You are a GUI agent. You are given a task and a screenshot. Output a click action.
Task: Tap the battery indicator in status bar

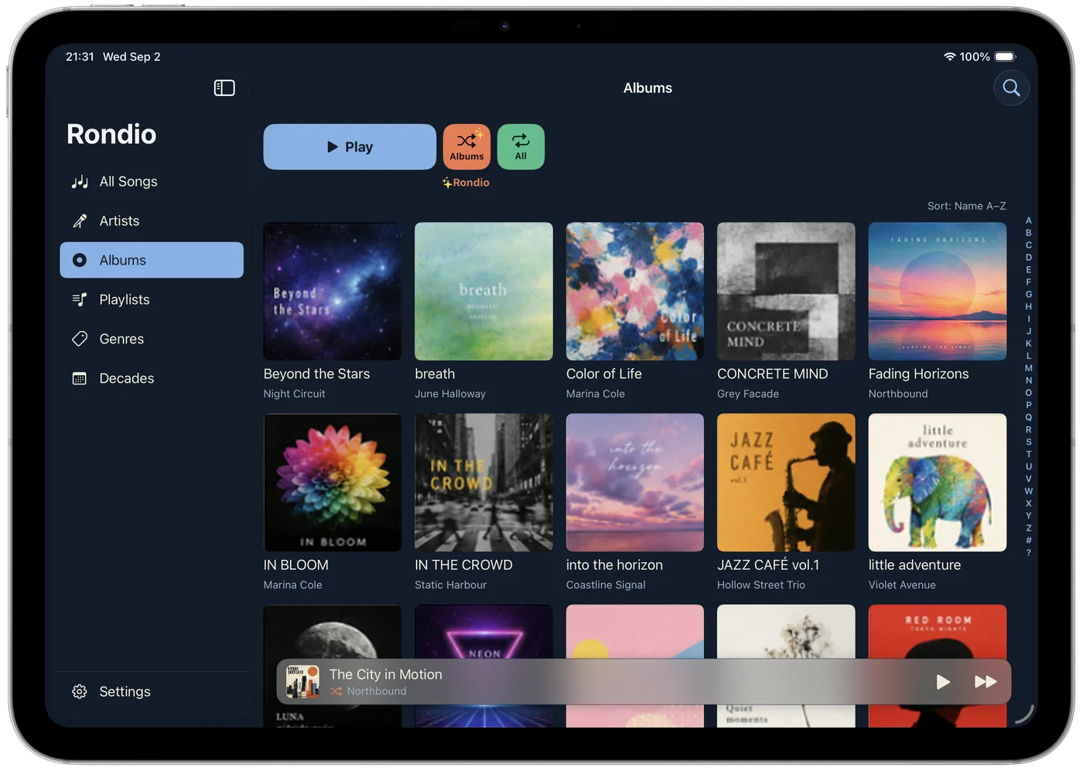point(1005,57)
